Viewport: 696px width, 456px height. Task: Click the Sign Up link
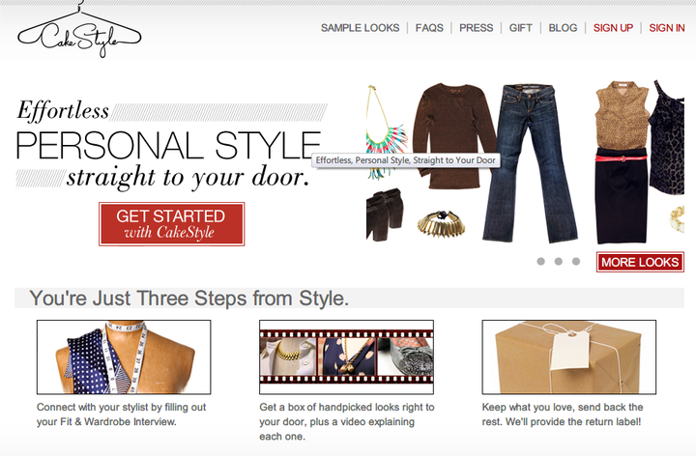click(x=613, y=28)
